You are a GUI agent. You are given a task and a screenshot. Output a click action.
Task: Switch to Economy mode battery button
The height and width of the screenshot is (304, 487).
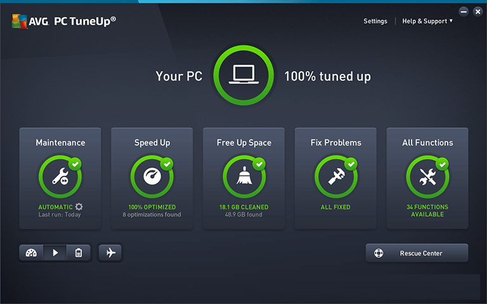[x=79, y=253]
